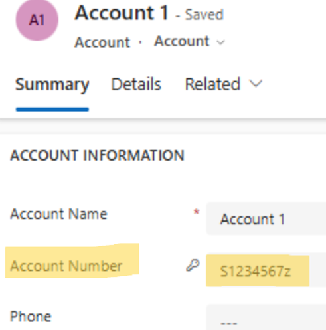Switch to the Summary tab
326x330 pixels.
(52, 84)
